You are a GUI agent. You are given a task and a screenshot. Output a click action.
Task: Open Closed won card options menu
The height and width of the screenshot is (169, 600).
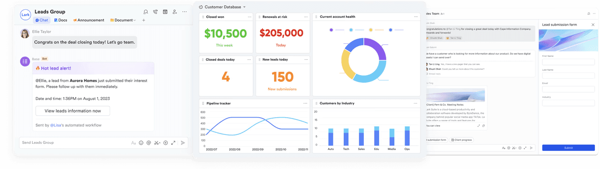249,17
